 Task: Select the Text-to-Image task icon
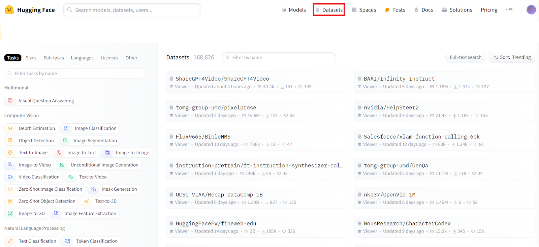click(10, 153)
